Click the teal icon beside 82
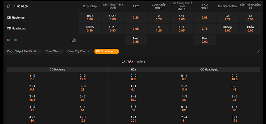 (x=16, y=40)
